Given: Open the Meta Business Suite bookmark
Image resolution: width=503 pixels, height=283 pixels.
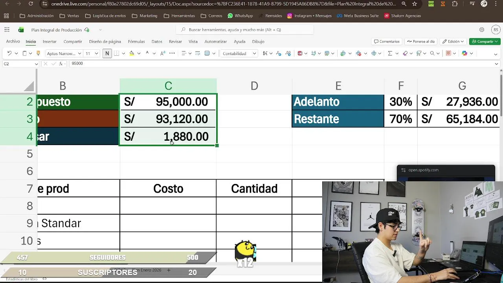Looking at the screenshot, I should tap(358, 16).
